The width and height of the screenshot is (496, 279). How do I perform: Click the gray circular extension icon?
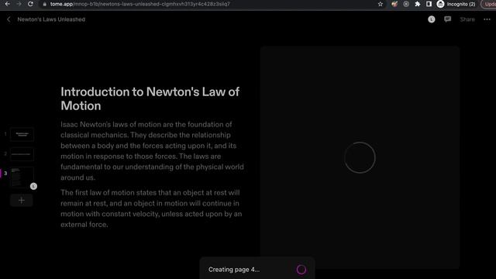click(406, 4)
